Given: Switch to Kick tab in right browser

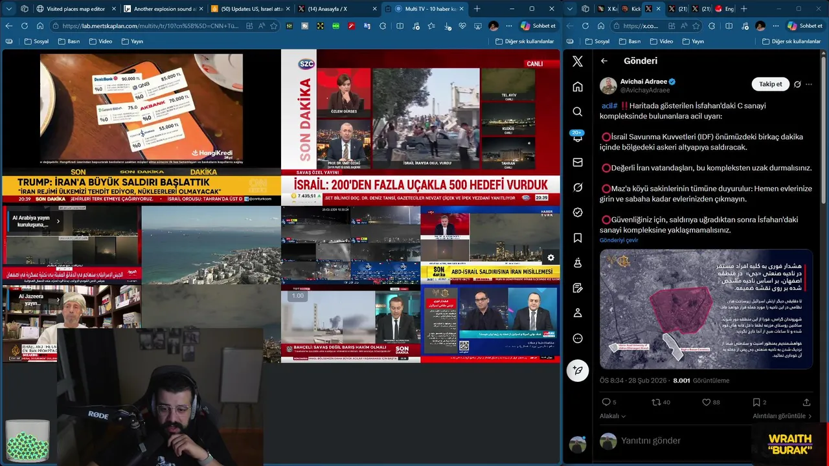Looking at the screenshot, I should click(x=631, y=8).
